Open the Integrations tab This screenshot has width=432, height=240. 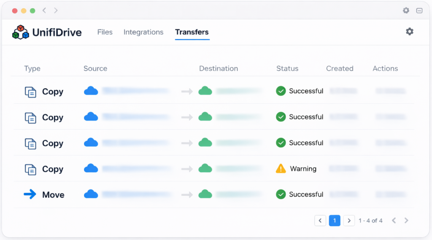coord(143,32)
